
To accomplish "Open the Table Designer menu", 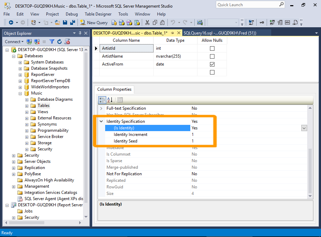I will [x=98, y=14].
